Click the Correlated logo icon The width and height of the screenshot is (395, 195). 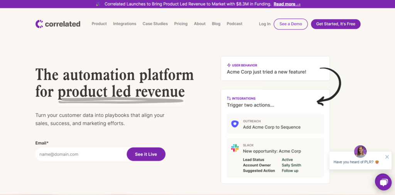point(39,24)
